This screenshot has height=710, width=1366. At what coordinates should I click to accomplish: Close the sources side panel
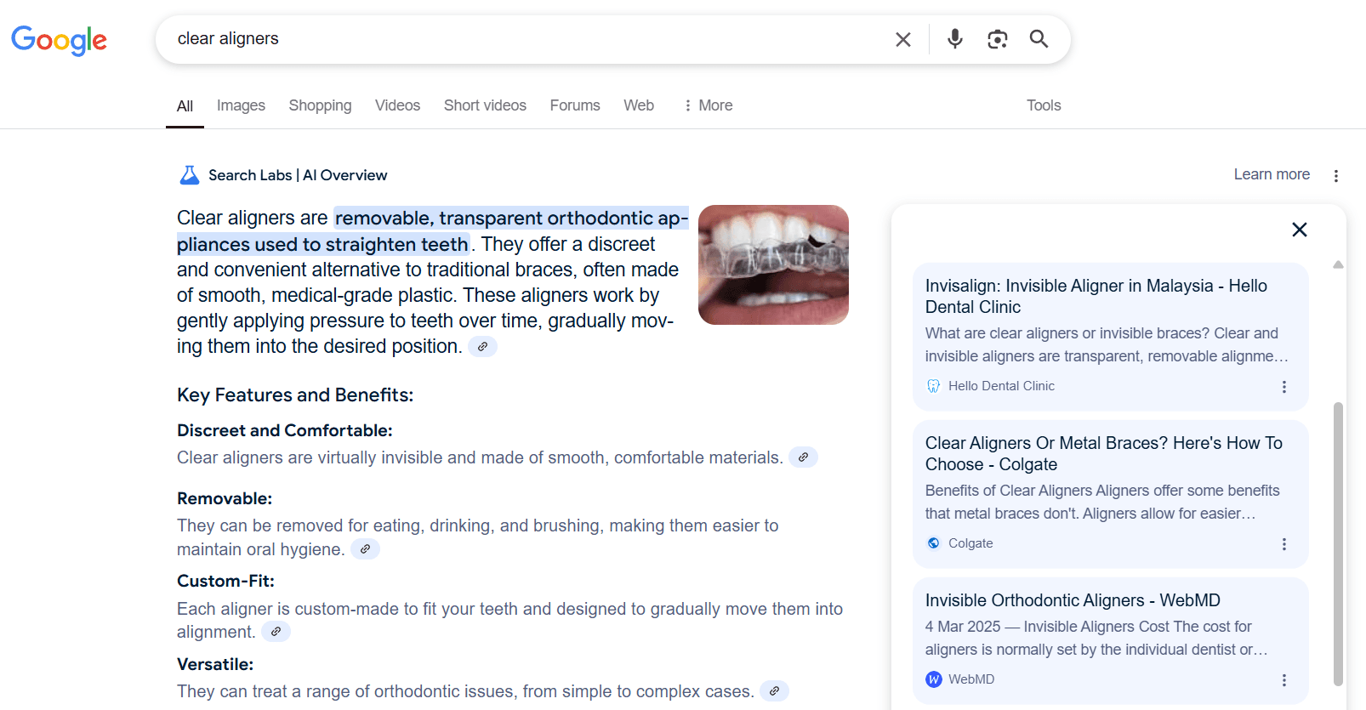click(x=1300, y=230)
